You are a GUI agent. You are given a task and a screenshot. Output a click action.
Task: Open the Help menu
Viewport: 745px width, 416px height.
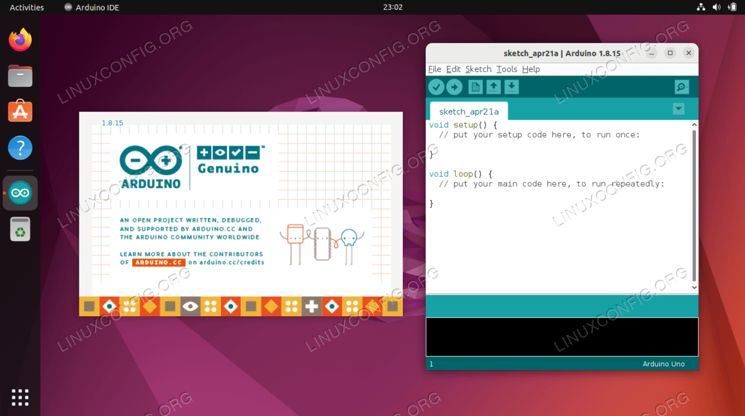point(531,69)
